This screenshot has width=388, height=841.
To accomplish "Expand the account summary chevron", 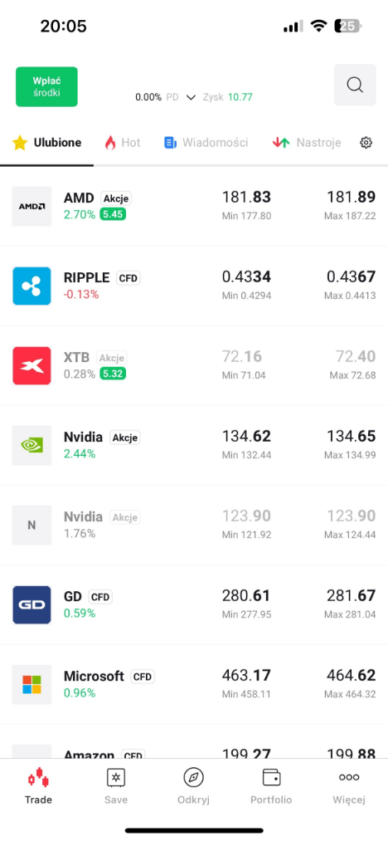I will point(191,98).
